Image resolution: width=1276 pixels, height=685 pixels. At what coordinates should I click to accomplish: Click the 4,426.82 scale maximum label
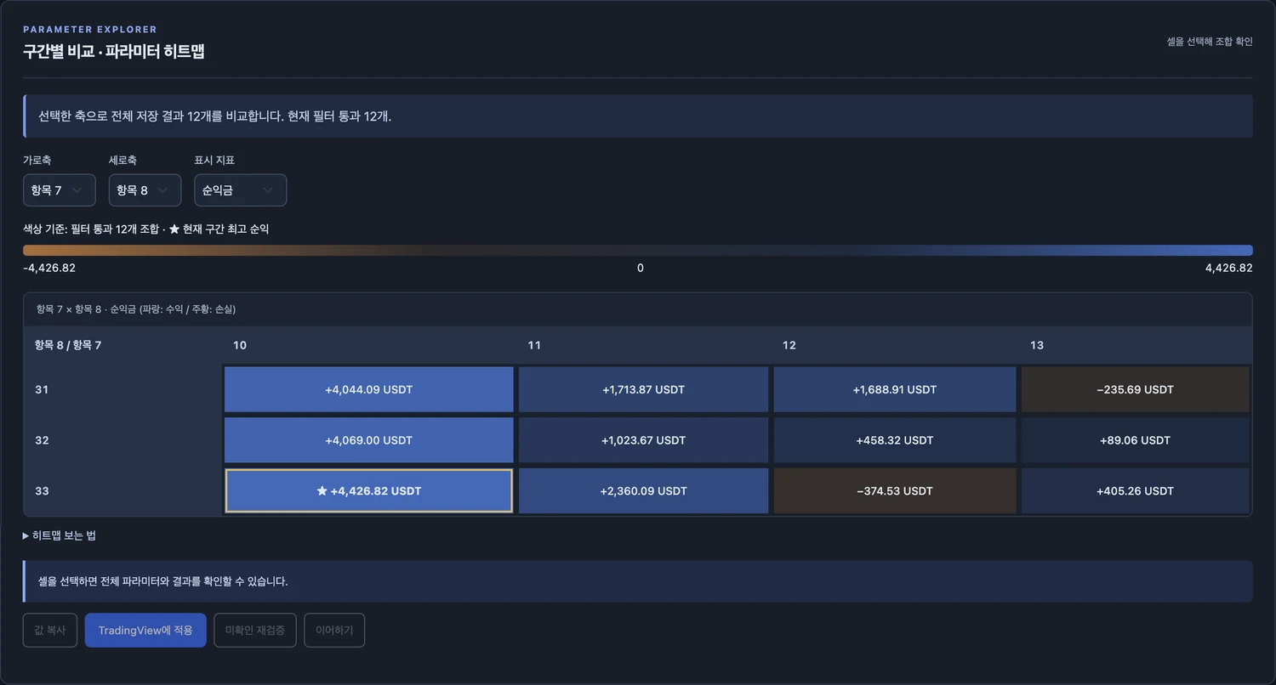pos(1228,268)
